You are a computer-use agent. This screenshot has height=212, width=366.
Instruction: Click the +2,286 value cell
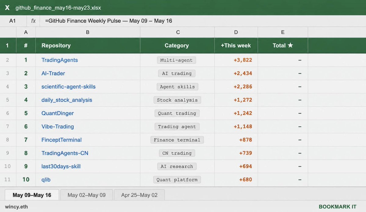pyautogui.click(x=236, y=87)
